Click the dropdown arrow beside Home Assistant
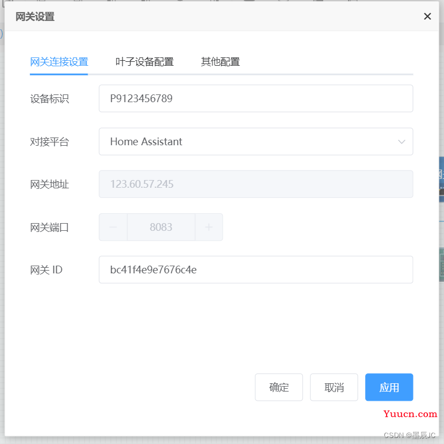 tap(401, 142)
